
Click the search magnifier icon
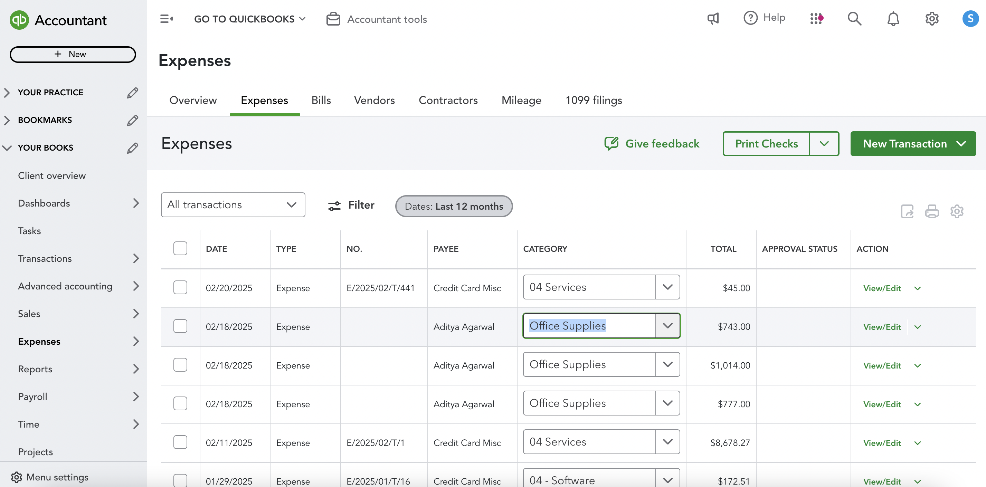click(854, 18)
